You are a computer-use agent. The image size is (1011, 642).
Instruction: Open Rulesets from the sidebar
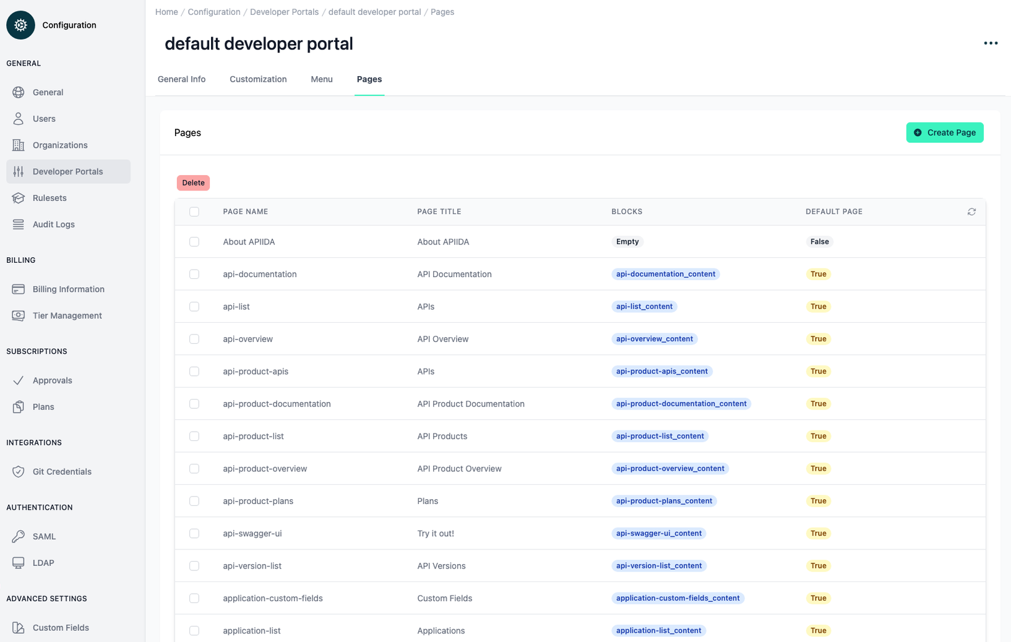pos(49,198)
